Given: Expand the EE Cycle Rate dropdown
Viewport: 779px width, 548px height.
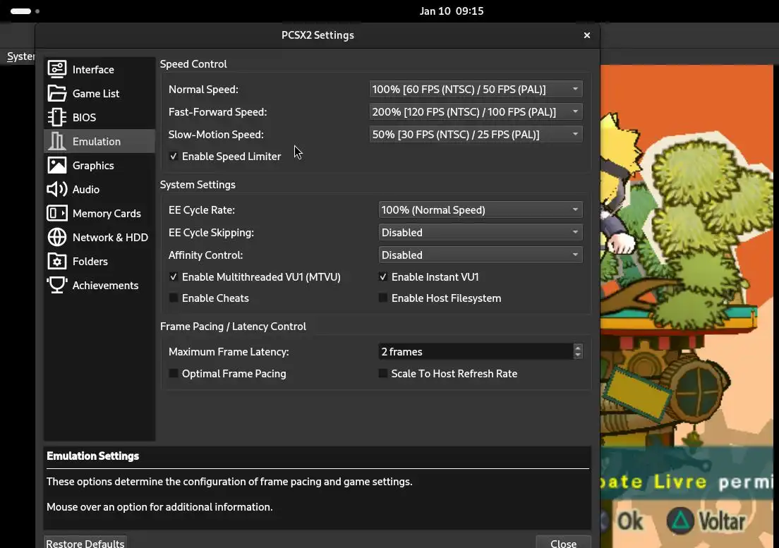Looking at the screenshot, I should coord(481,210).
